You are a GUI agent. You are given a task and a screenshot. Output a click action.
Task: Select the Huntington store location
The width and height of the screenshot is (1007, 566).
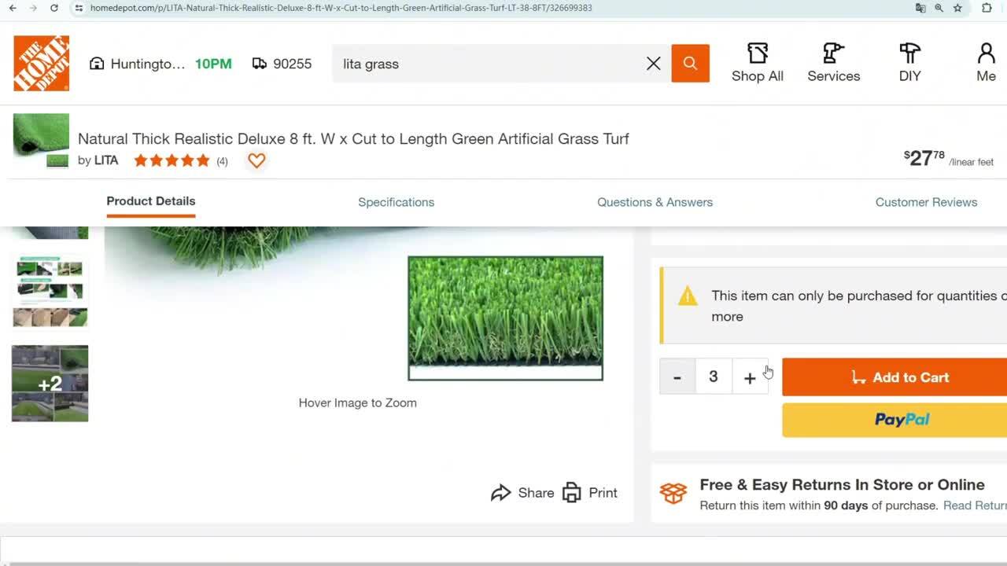[137, 64]
